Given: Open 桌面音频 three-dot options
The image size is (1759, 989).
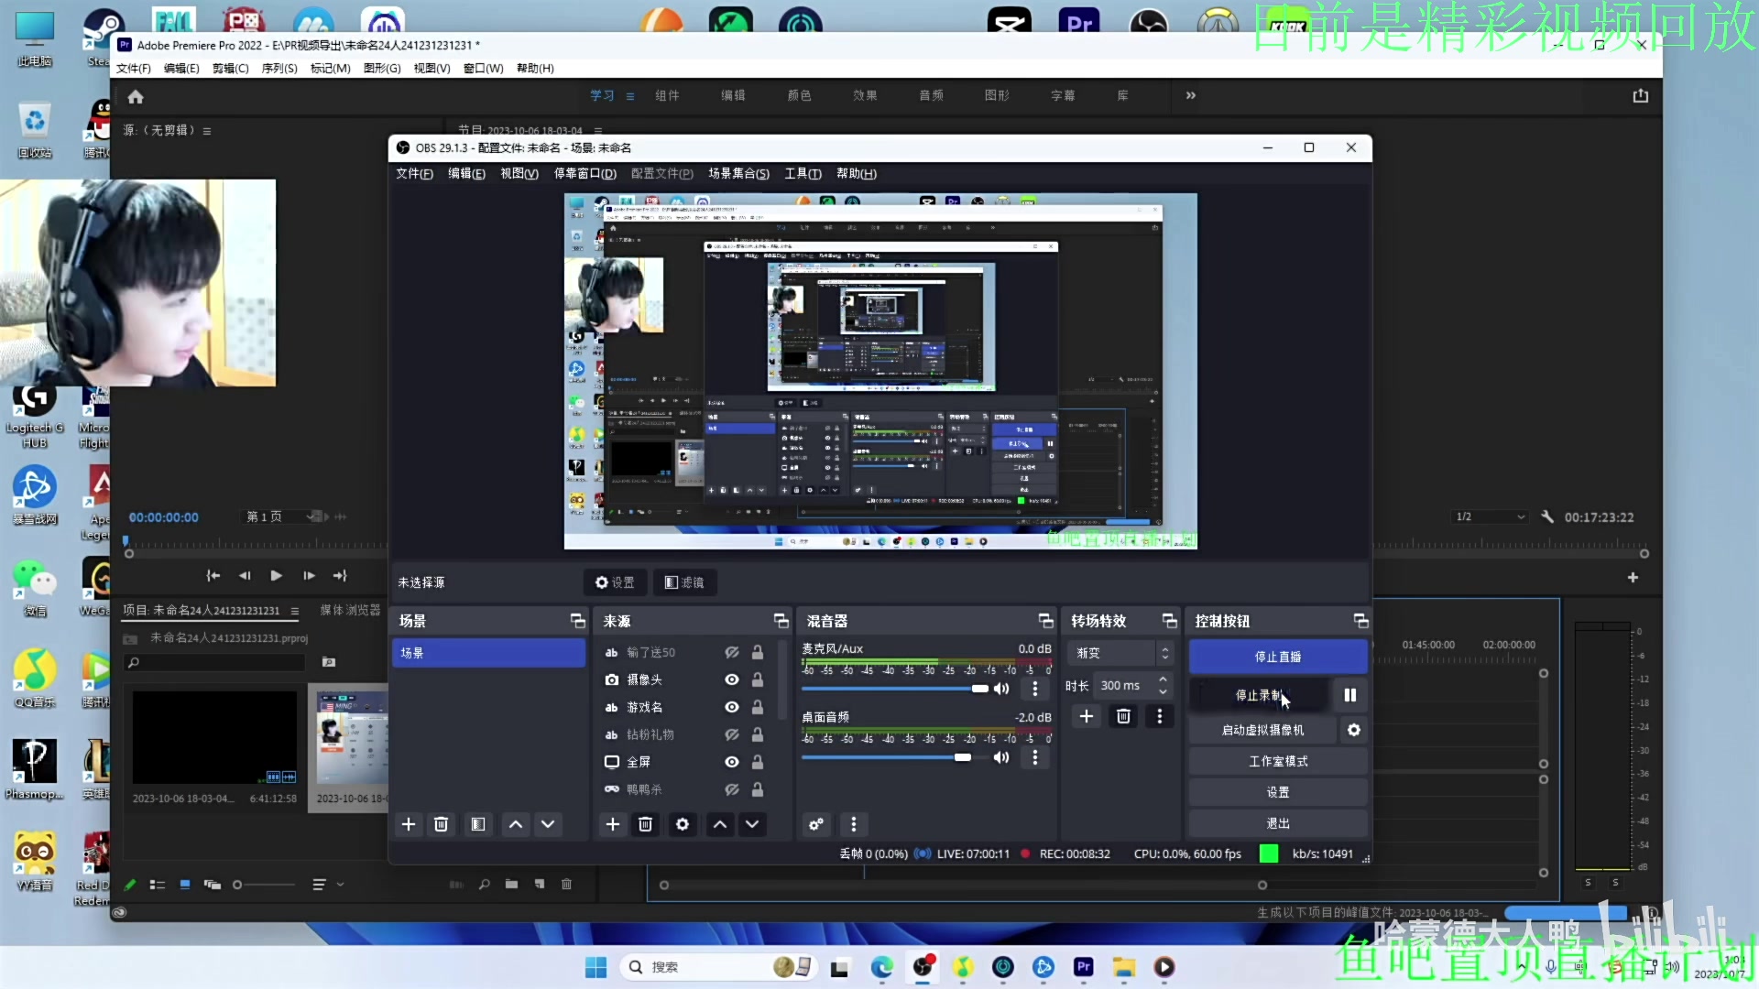Looking at the screenshot, I should click(x=1035, y=757).
